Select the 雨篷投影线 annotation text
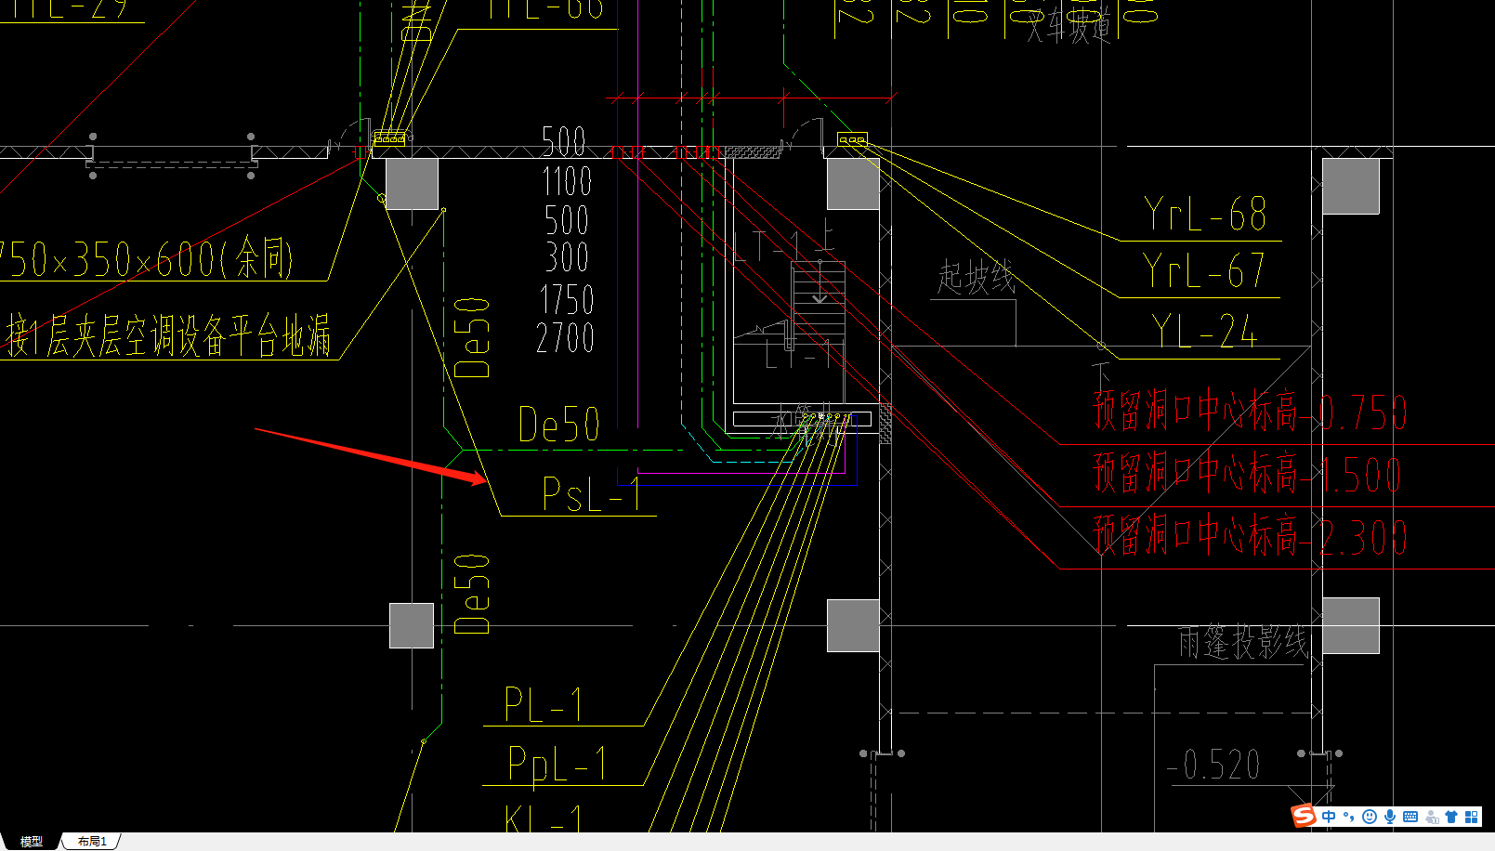Image resolution: width=1495 pixels, height=851 pixels. tap(1243, 642)
